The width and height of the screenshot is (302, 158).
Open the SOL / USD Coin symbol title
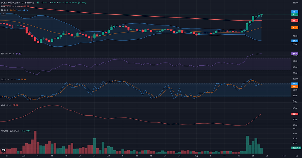pyautogui.click(x=18, y=3)
